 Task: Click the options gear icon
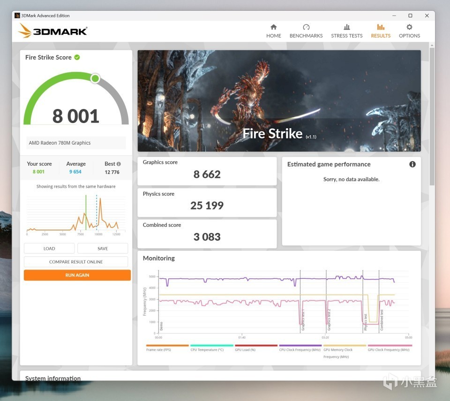[409, 27]
